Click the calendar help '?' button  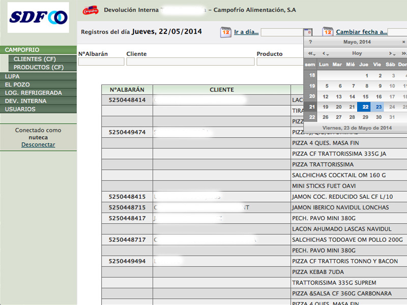(x=310, y=42)
